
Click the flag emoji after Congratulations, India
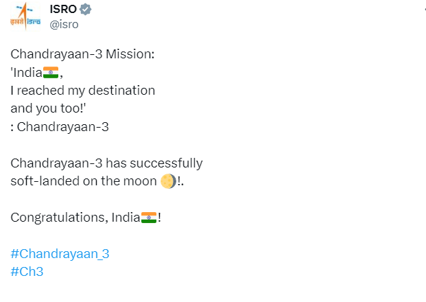coord(148,218)
